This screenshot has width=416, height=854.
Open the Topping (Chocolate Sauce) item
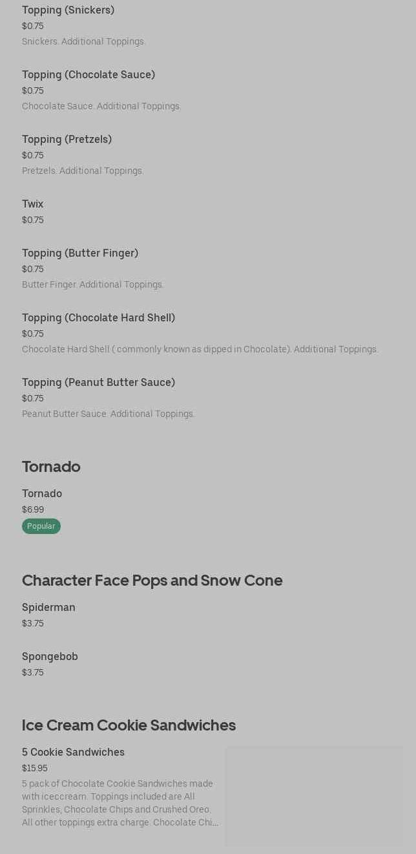[88, 75]
